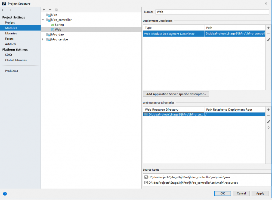Click the Name input field
The image size is (272, 200).
pyautogui.click(x=212, y=12)
